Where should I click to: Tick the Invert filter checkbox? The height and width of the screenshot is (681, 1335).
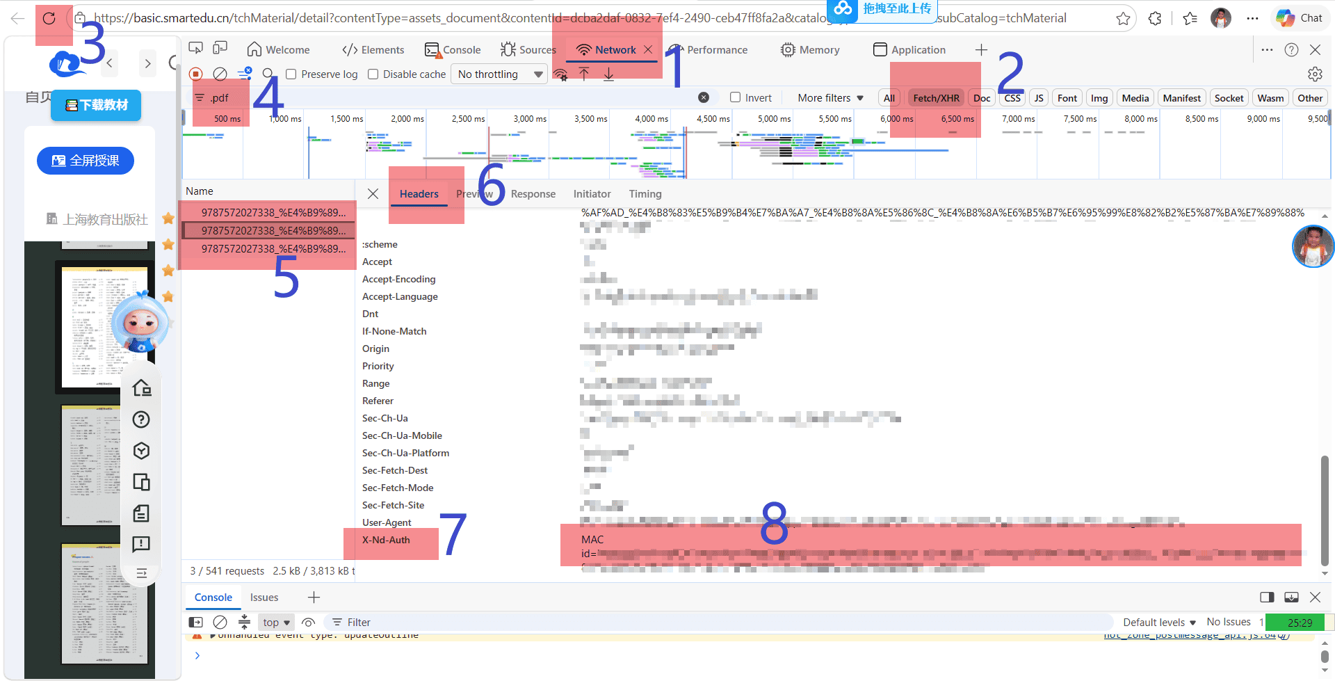(735, 98)
